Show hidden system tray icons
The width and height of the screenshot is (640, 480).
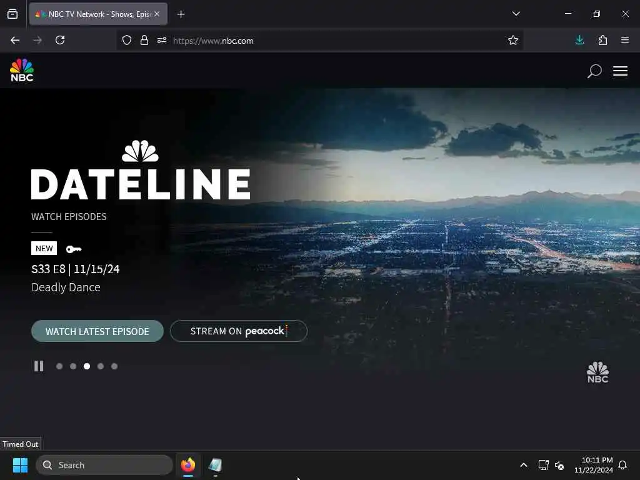pyautogui.click(x=524, y=465)
